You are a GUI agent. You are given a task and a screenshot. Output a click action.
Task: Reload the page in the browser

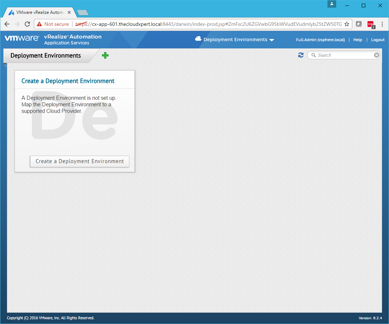click(27, 24)
